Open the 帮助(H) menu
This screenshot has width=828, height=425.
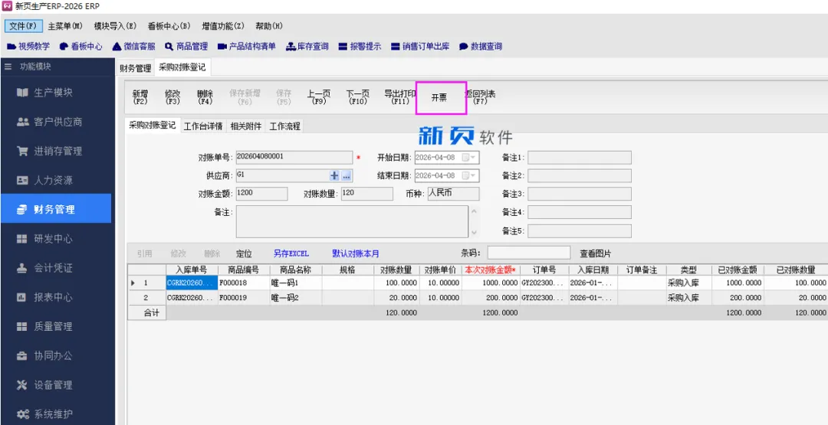coord(269,26)
